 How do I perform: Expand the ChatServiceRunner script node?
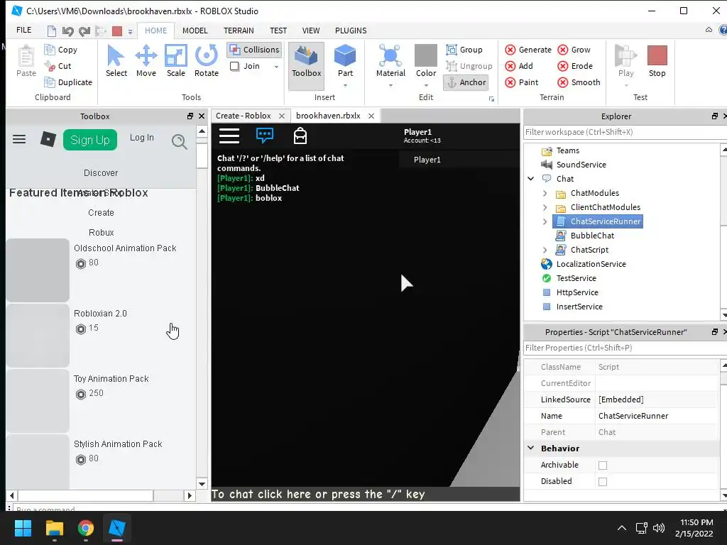pos(545,221)
